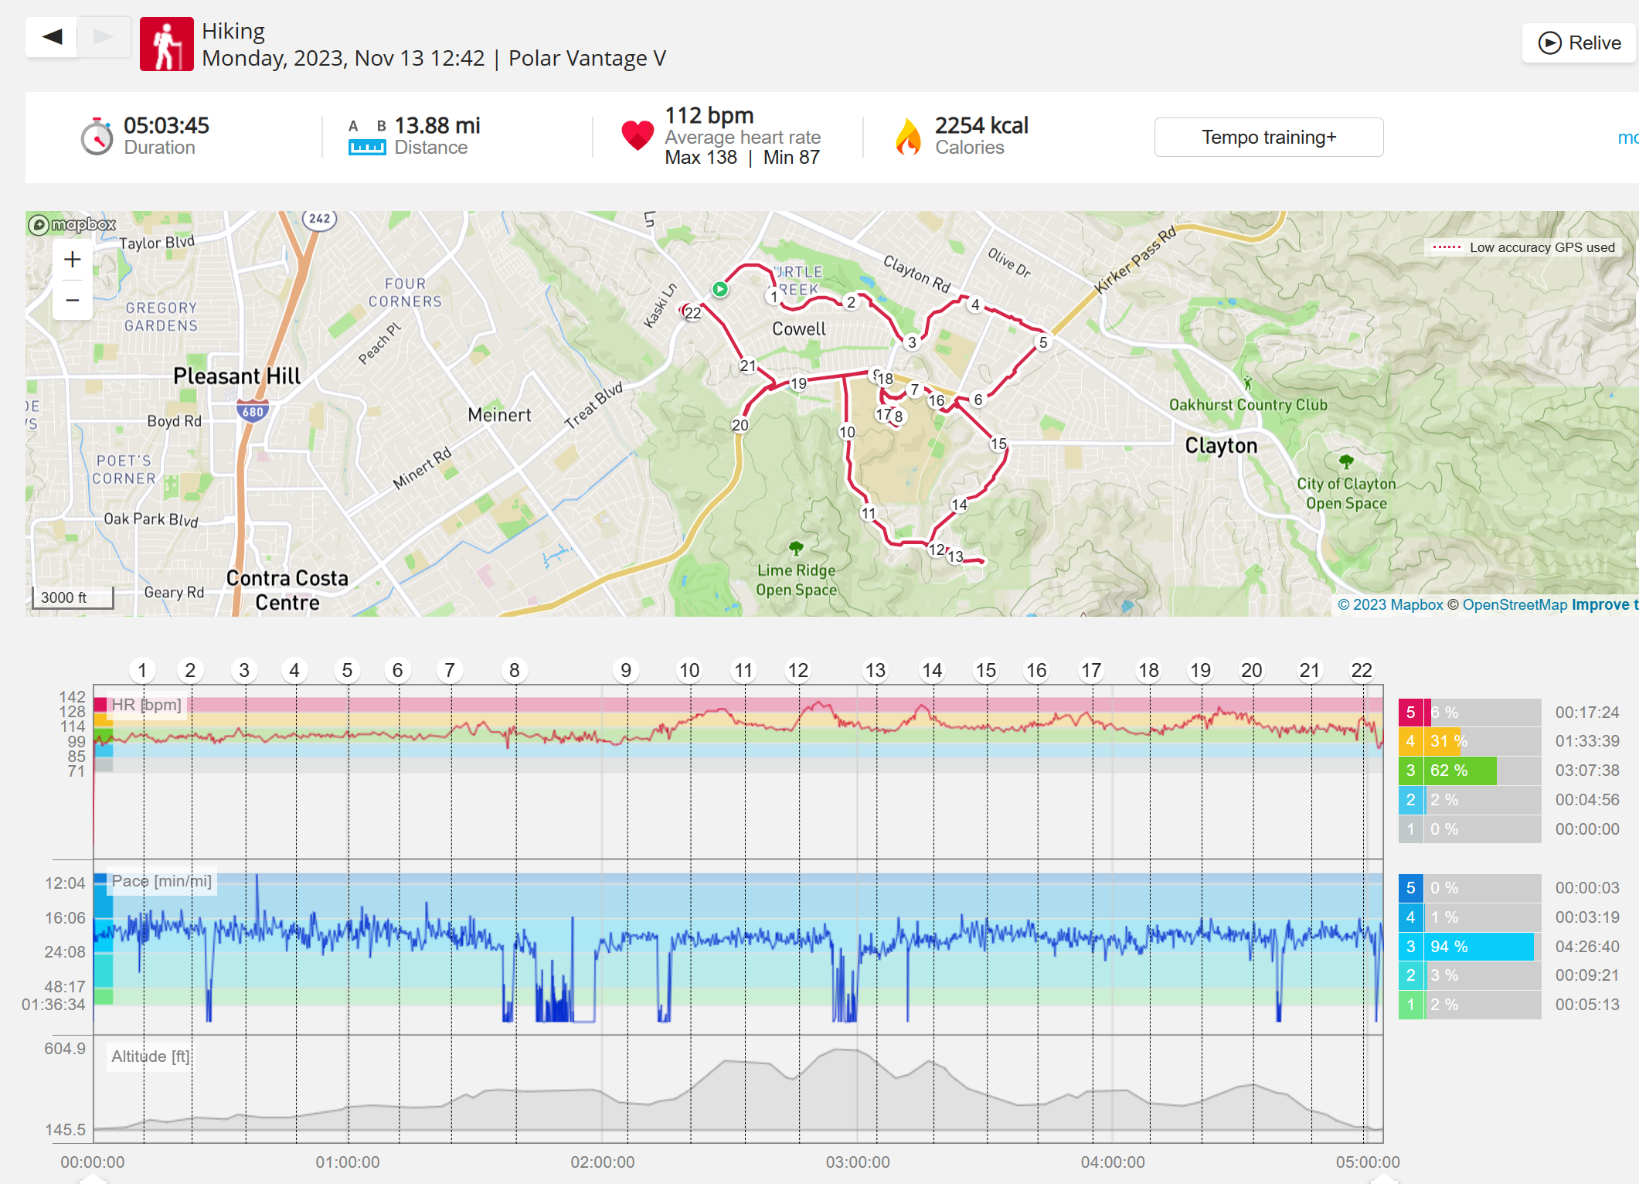Screen dimensions: 1639x1184
Task: Zoom in on the map
Action: coord(73,260)
